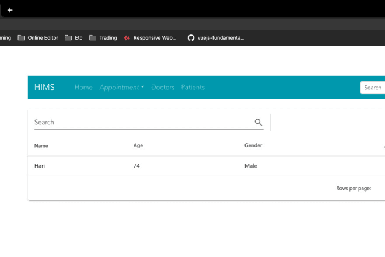Sort table by Name column header
The width and height of the screenshot is (385, 257).
[41, 145]
